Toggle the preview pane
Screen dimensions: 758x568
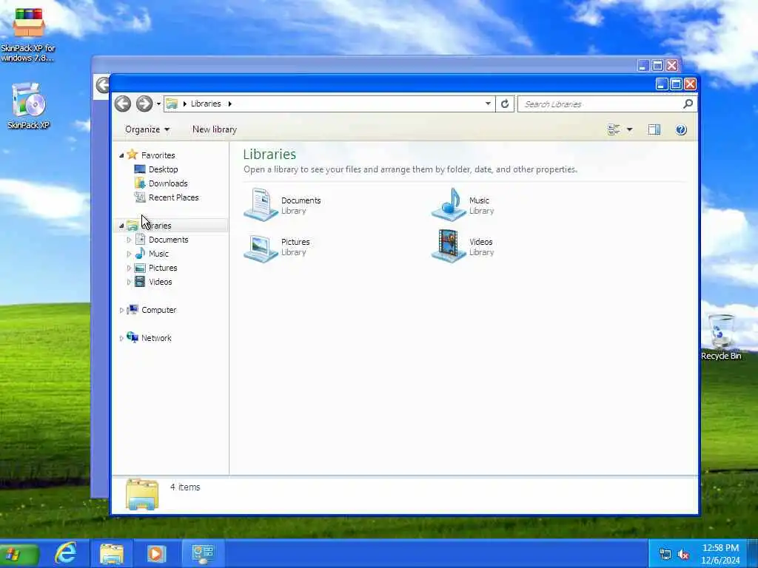(x=654, y=129)
